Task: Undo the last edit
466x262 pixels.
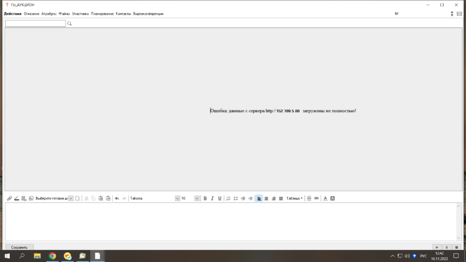Action: coord(117,198)
